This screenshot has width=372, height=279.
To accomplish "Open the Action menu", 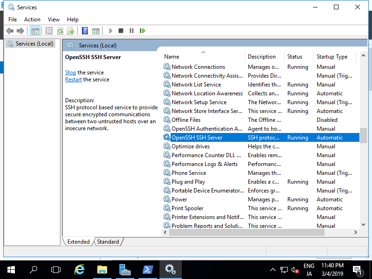I will 32,20.
